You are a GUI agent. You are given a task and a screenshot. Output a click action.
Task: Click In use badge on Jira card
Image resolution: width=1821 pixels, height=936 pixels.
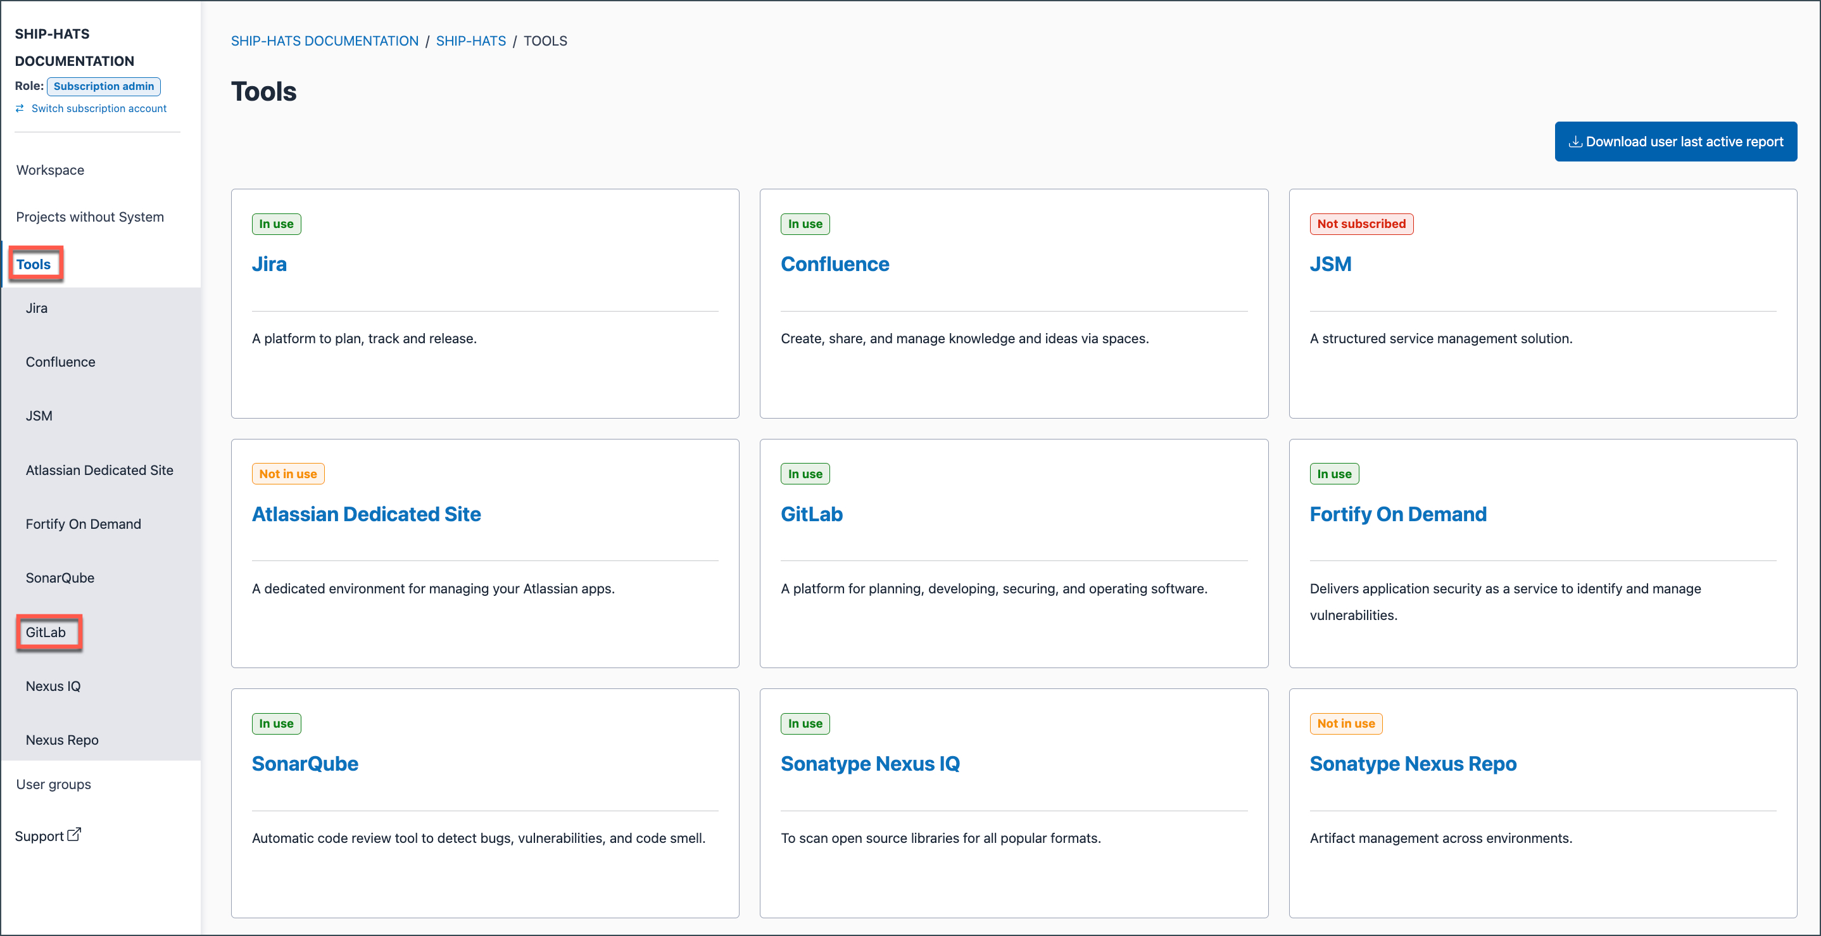pos(277,224)
